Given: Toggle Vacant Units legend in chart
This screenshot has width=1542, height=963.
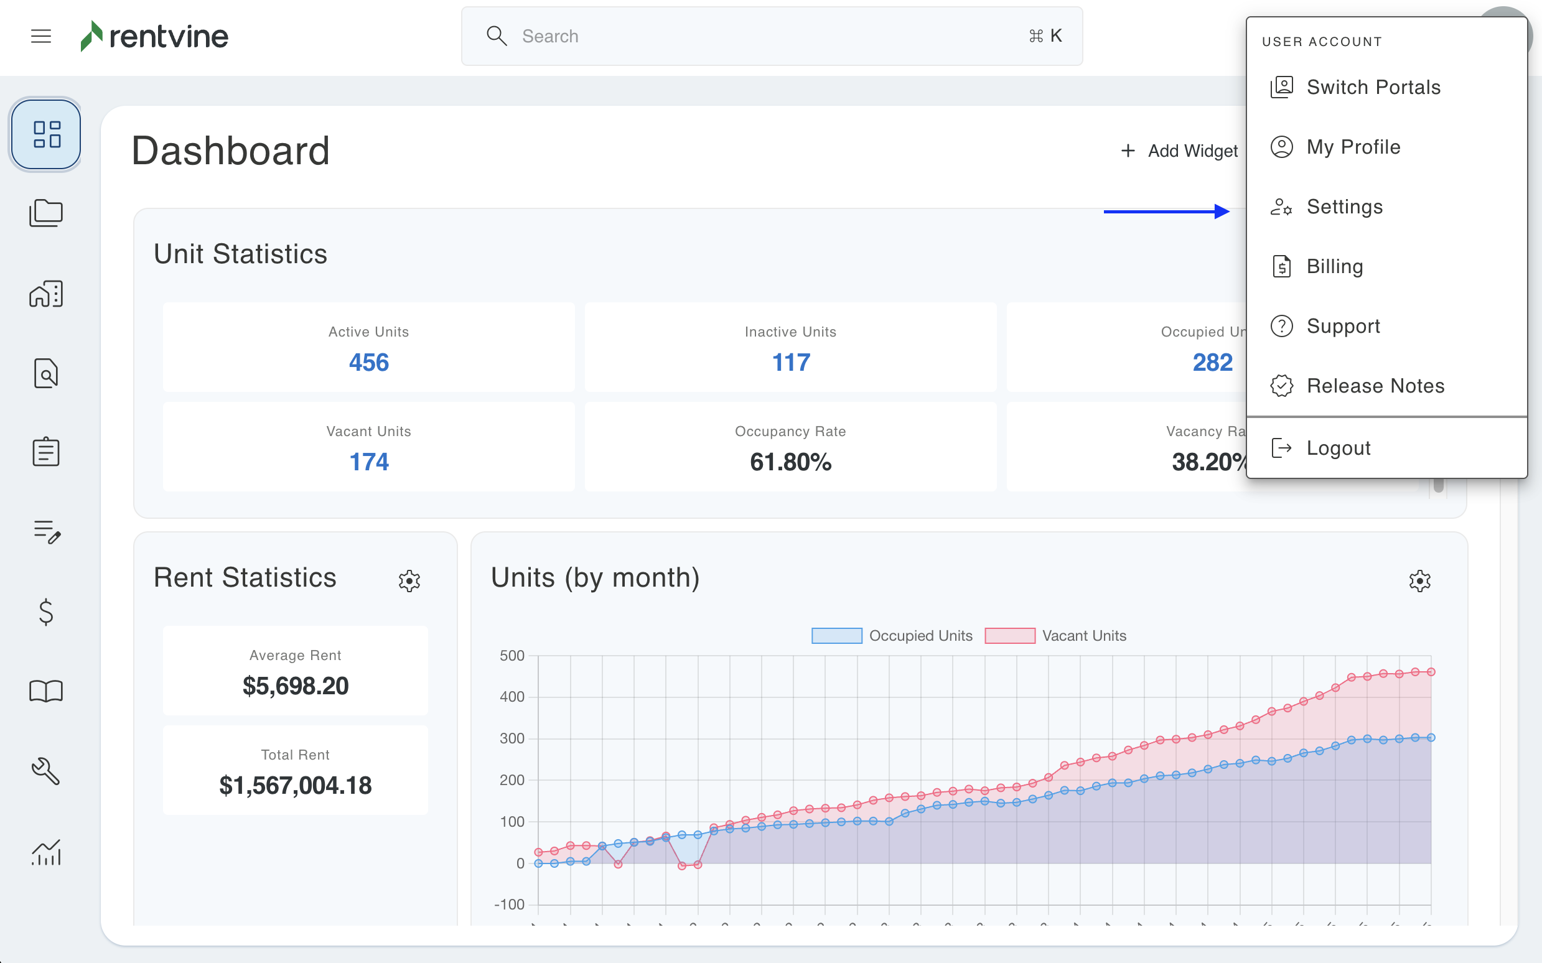Looking at the screenshot, I should coord(1055,636).
